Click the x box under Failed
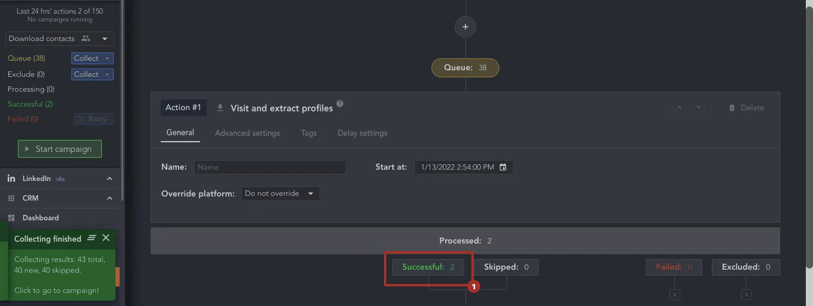 click(x=674, y=295)
